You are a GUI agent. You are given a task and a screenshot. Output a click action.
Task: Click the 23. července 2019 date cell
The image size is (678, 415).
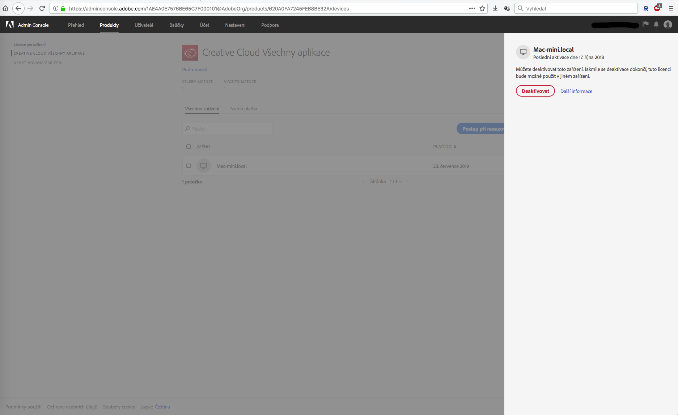pos(451,166)
